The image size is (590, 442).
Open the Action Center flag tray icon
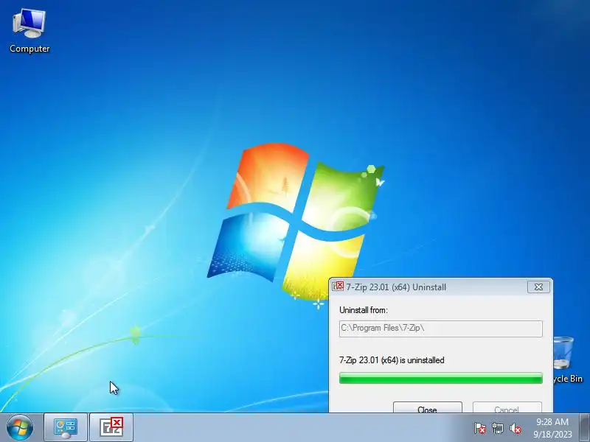click(480, 428)
